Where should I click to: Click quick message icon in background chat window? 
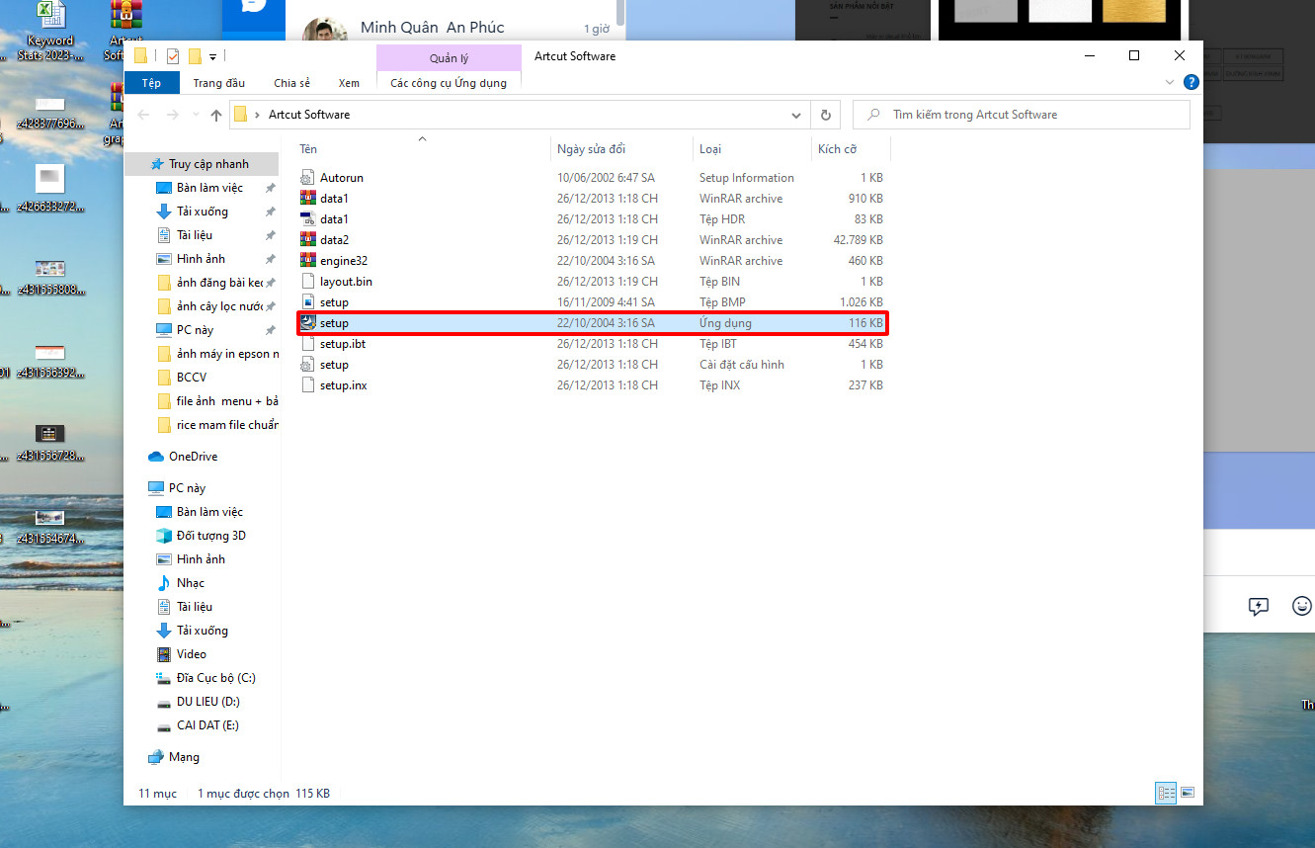(x=1258, y=606)
